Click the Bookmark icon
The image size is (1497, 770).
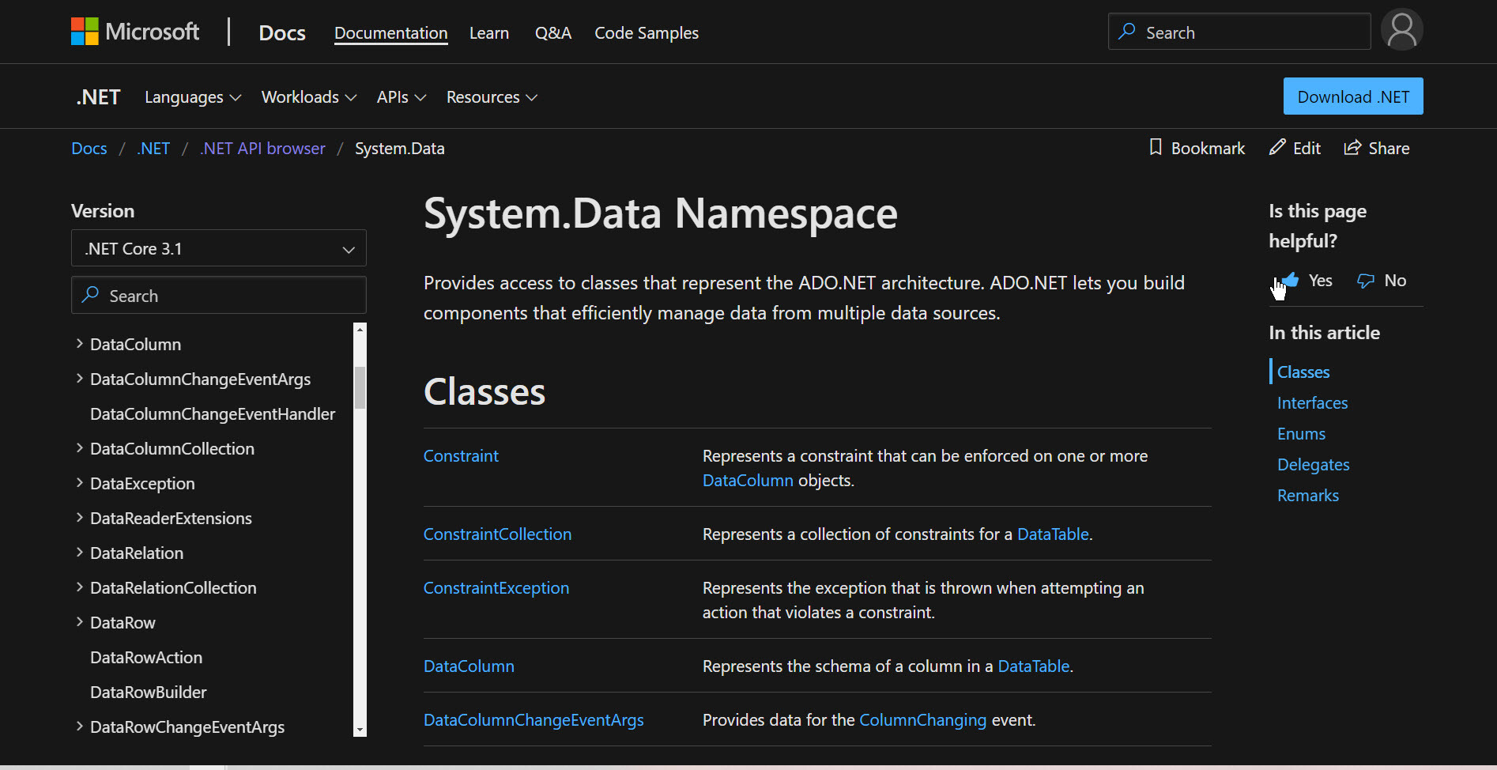coord(1155,148)
